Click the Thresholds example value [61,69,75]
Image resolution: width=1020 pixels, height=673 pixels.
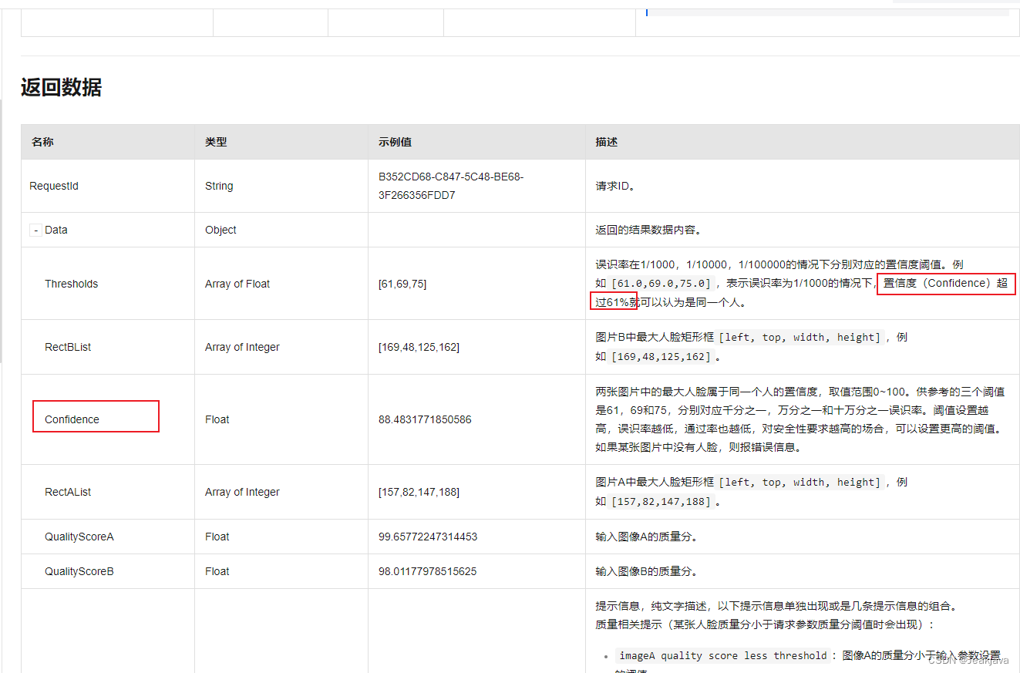(402, 284)
